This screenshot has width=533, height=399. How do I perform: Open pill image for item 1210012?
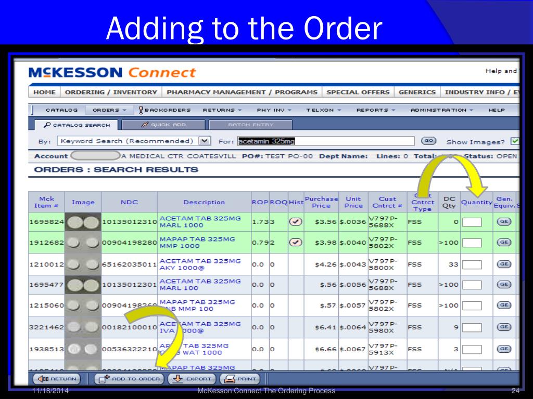83,264
